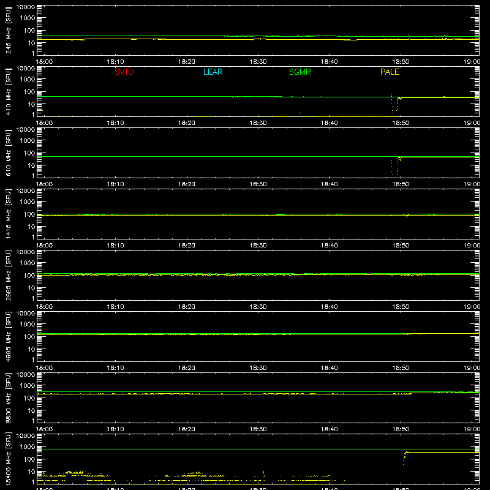Click the 18:40 label below the 610 MHz plot

(330, 184)
